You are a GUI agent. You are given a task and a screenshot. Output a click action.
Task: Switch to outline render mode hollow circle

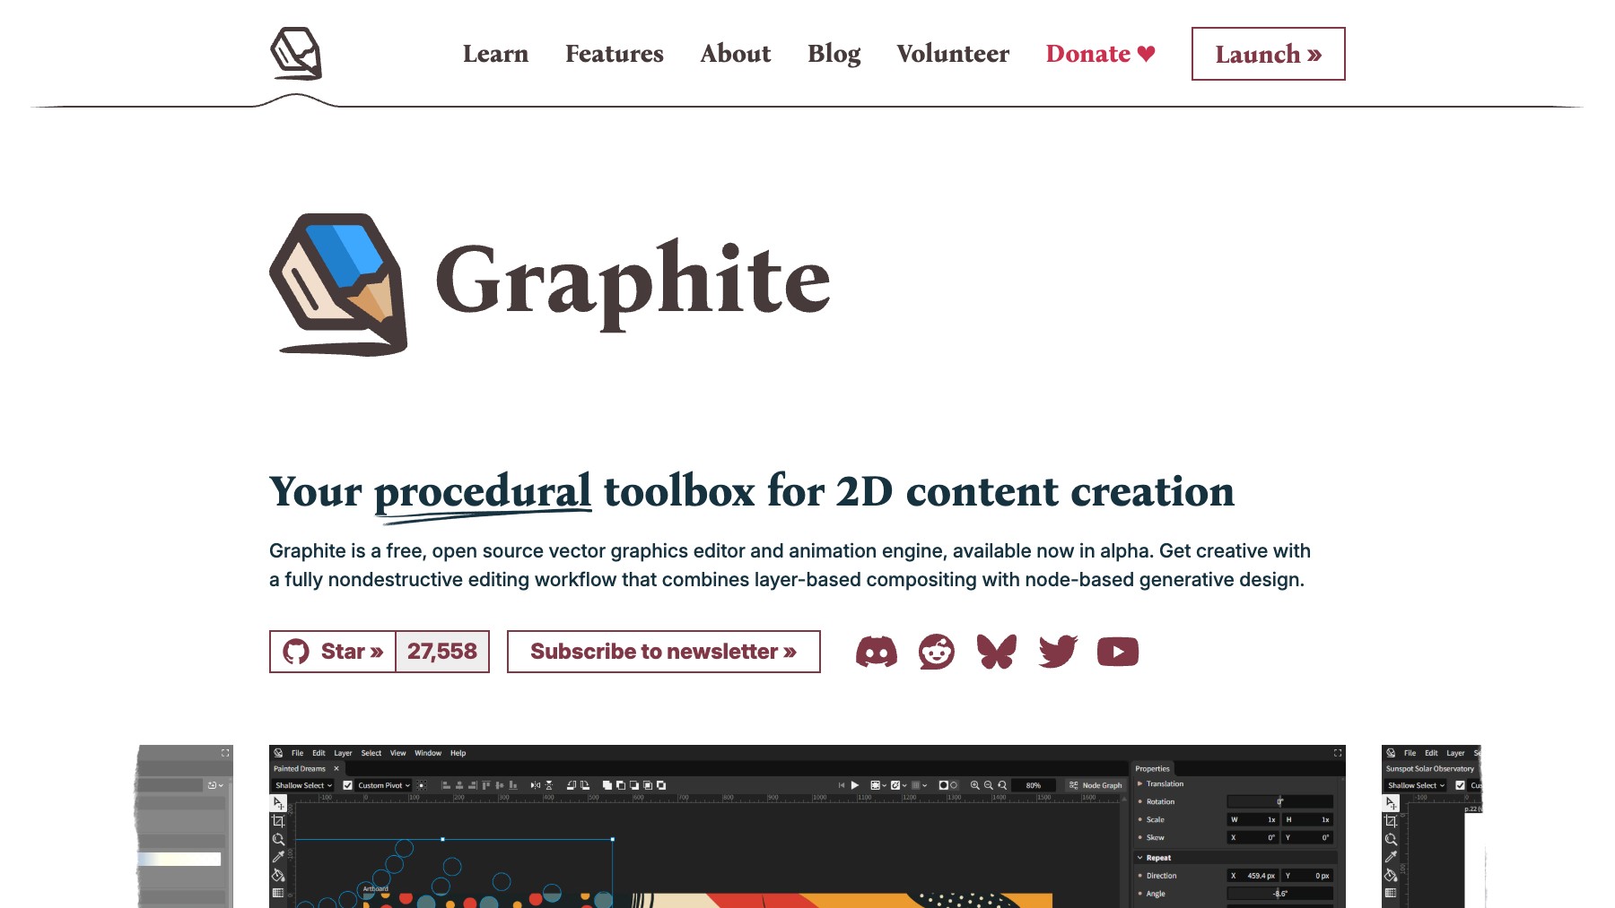point(954,785)
